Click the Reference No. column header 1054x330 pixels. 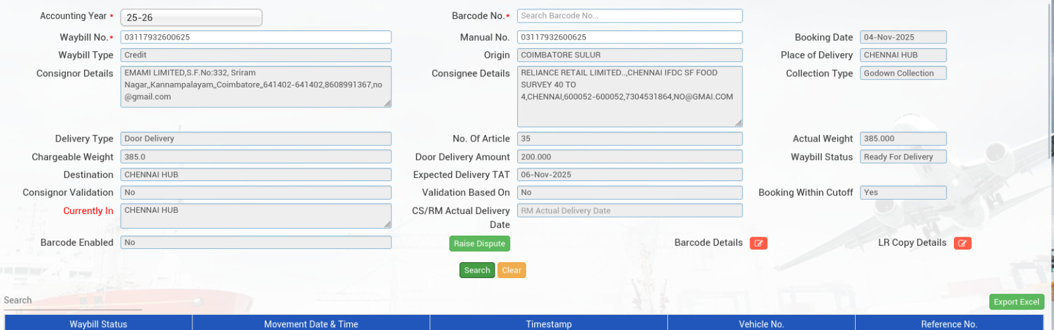[x=949, y=323]
